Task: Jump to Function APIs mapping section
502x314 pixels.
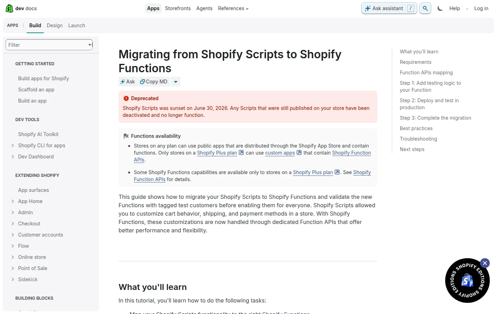Action: [426, 73]
